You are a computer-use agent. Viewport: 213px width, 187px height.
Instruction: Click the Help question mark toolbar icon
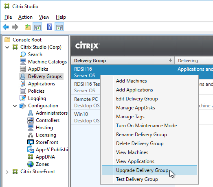click(49, 27)
